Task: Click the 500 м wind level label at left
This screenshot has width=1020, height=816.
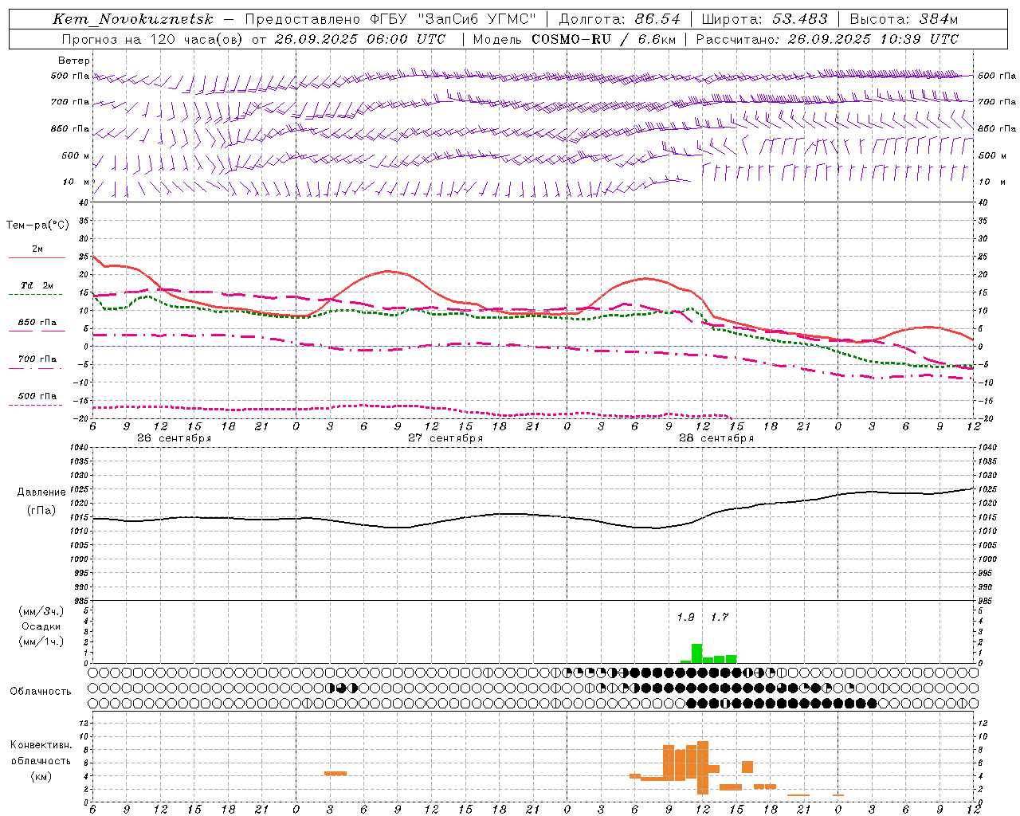Action: coord(76,155)
